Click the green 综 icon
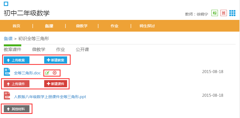 [x=215, y=13]
